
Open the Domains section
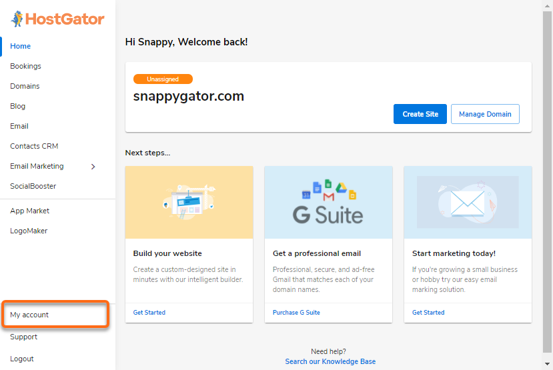[x=25, y=87]
